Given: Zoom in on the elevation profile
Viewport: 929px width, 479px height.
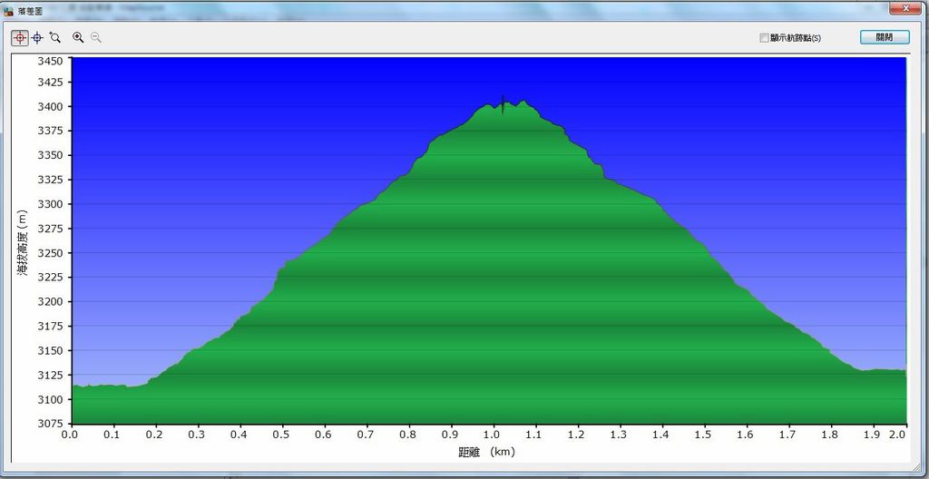Looking at the screenshot, I should 78,37.
